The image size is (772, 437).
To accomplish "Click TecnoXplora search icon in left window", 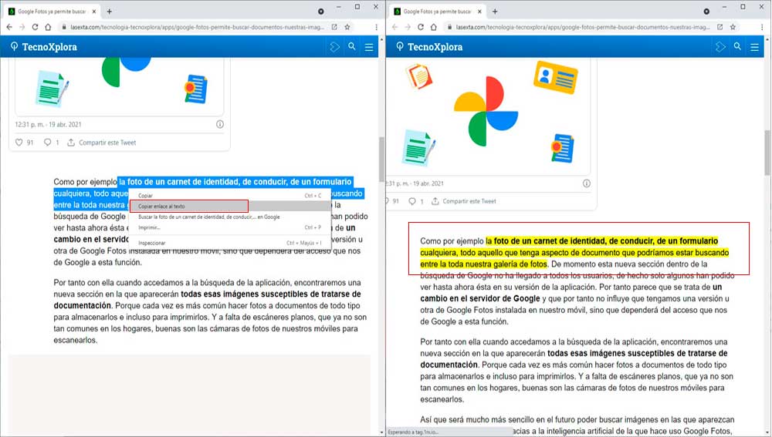I will coord(352,47).
